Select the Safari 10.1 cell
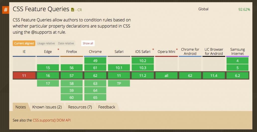 tap(119, 68)
